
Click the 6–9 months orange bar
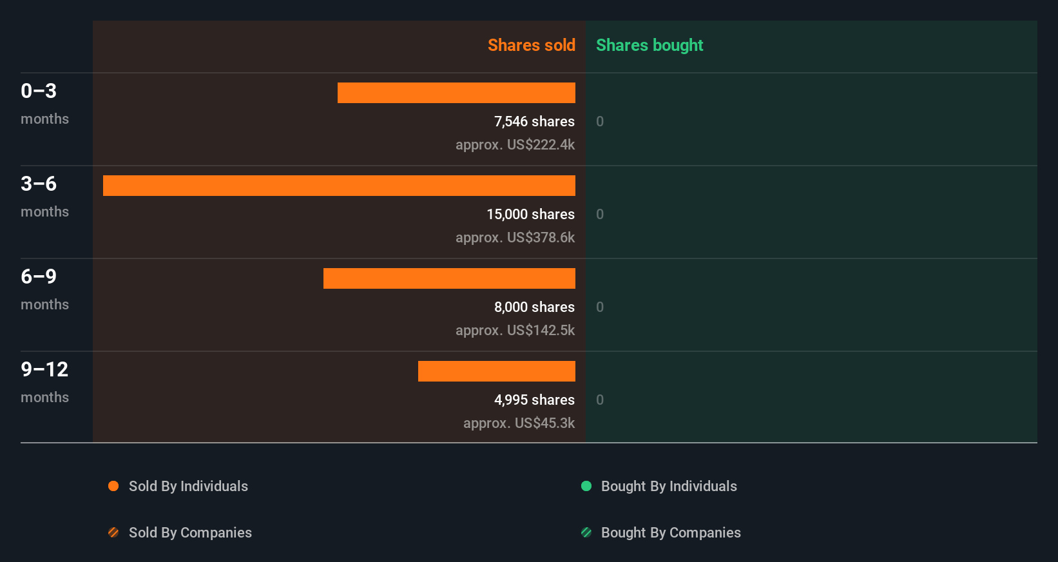[449, 278]
